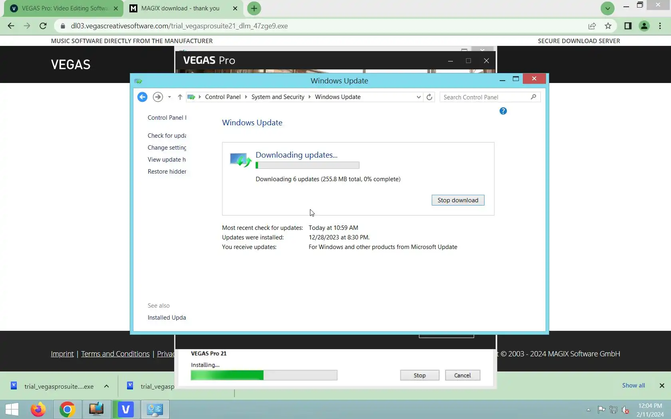Refresh the Windows Update address bar
The image size is (671, 419).
[429, 97]
